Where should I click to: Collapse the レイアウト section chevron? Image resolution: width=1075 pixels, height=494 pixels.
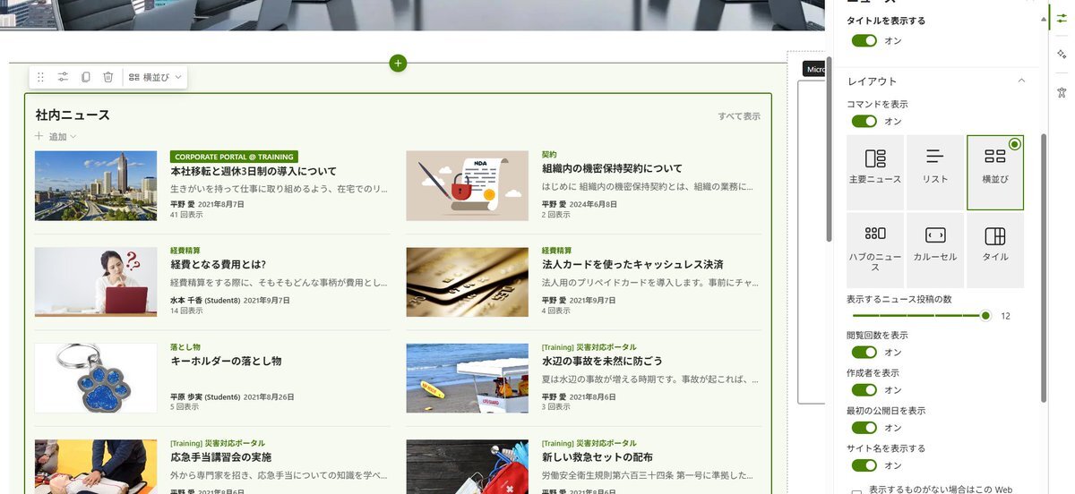click(x=1021, y=81)
